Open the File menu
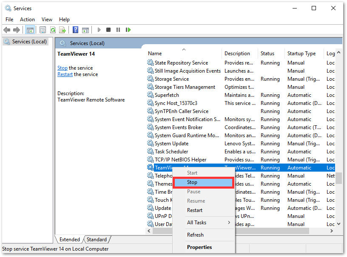 [9, 20]
